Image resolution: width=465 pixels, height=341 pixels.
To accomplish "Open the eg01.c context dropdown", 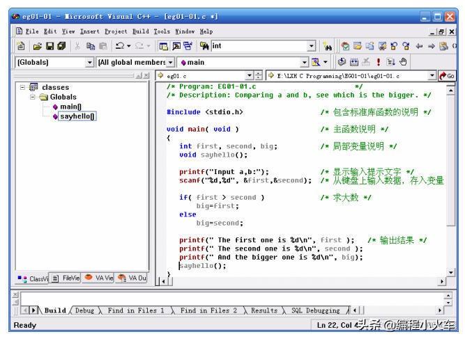I will pyautogui.click(x=250, y=76).
